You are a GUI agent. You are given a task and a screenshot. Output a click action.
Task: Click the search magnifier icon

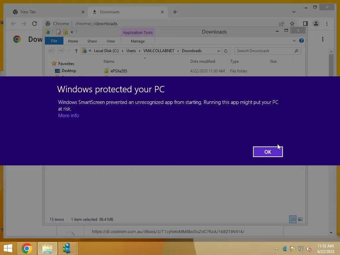tap(297, 51)
